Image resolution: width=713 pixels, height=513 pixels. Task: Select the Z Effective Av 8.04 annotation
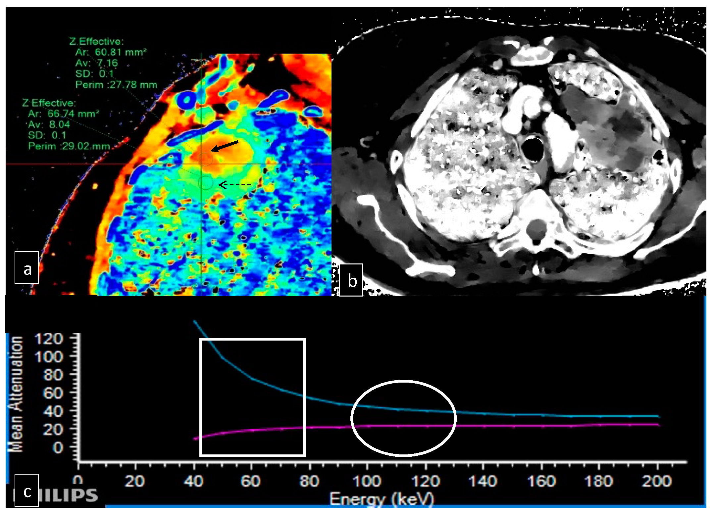pos(49,124)
